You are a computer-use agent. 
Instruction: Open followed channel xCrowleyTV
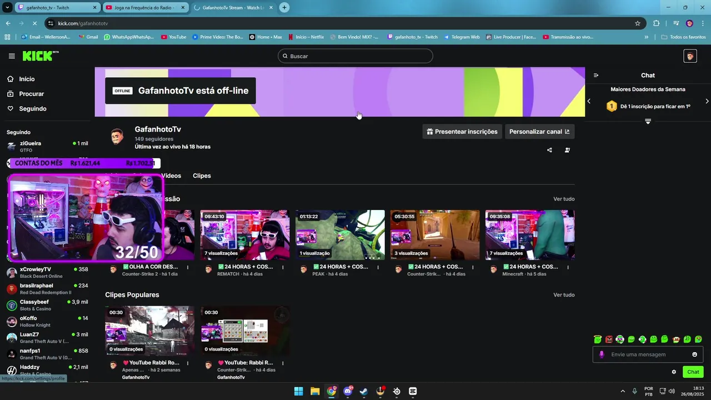coord(47,272)
